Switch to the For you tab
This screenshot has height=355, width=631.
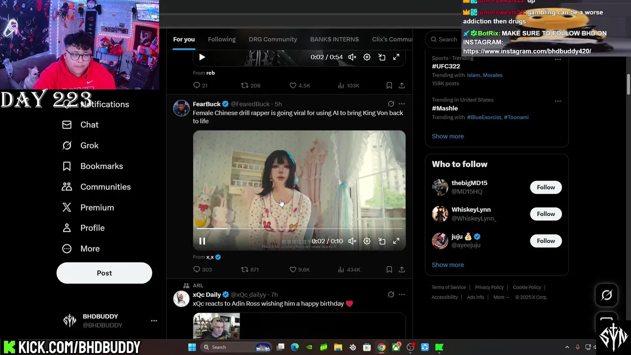184,39
